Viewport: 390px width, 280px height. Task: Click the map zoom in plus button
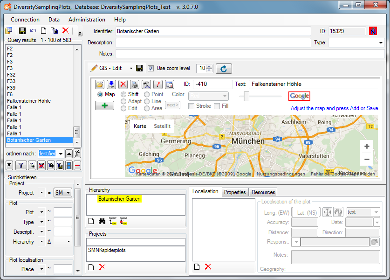(367, 147)
